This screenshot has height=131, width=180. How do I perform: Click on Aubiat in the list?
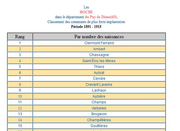99,73
